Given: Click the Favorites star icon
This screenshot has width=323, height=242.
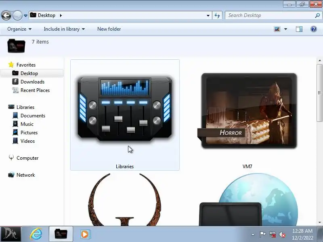Looking at the screenshot, I should (11, 65).
